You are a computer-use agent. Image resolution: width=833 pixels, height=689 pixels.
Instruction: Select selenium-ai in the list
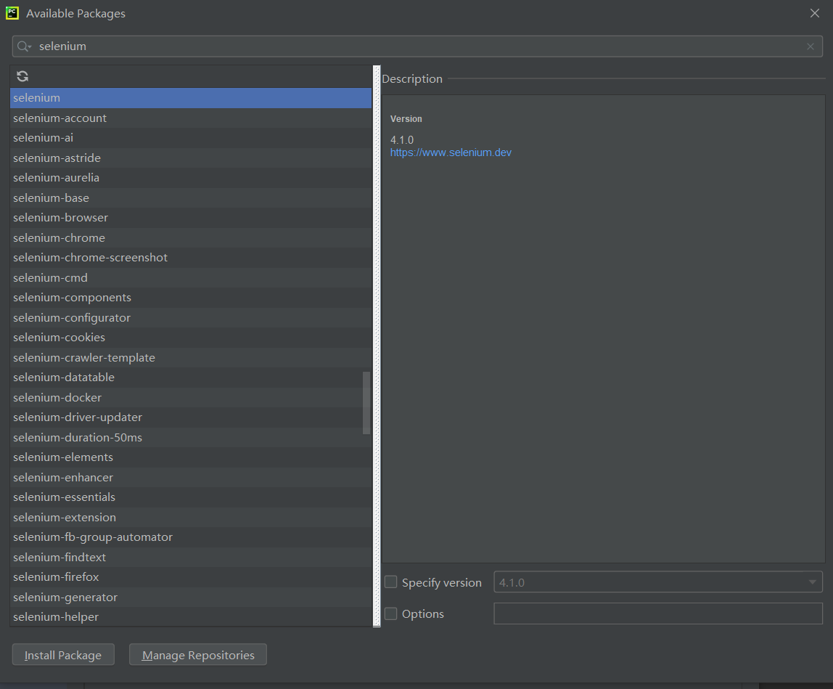click(191, 138)
